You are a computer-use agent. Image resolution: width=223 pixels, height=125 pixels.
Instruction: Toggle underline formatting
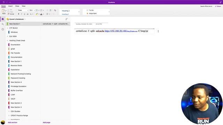(24, 14)
